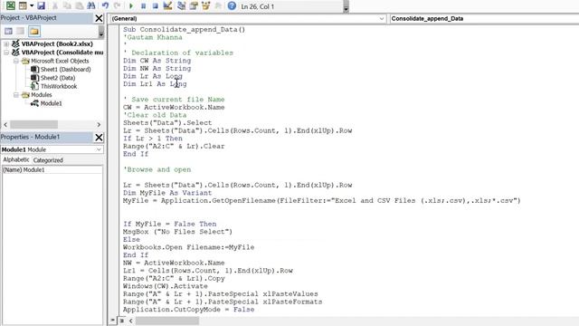Click the 'Sub Consolidate_append_Data()' line
This screenshot has height=326, width=579.
pyautogui.click(x=184, y=30)
